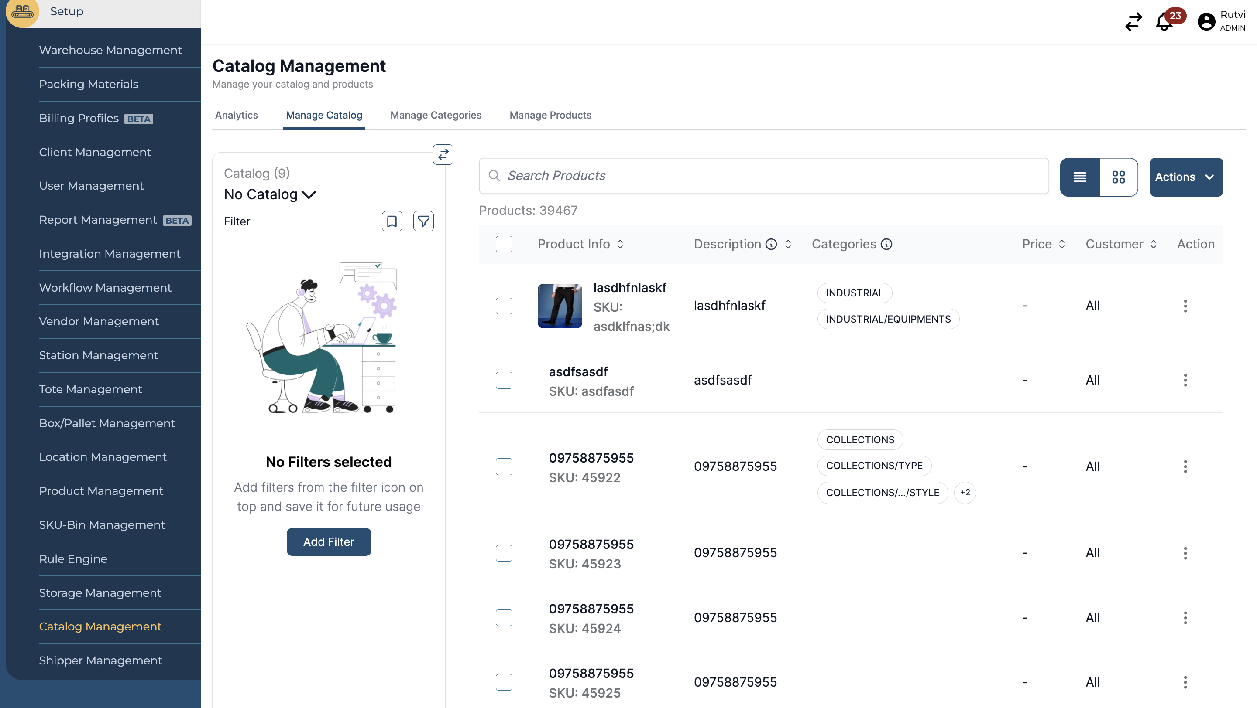The height and width of the screenshot is (708, 1257).
Task: Click the Search Products input field
Action: (x=764, y=176)
